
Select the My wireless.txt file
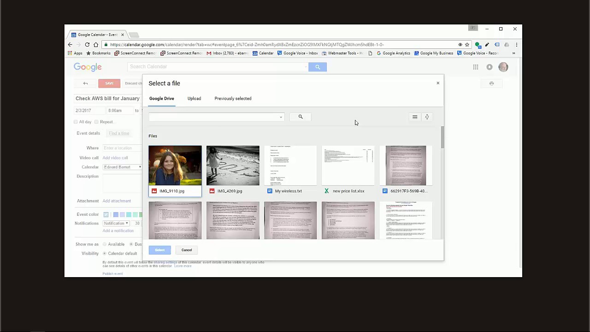pyautogui.click(x=290, y=171)
